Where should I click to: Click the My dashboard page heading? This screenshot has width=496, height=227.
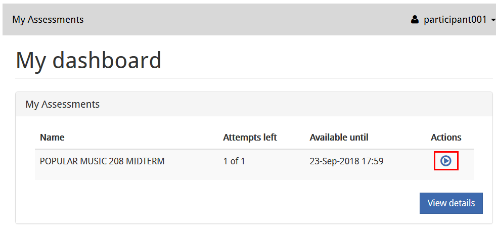tap(88, 60)
